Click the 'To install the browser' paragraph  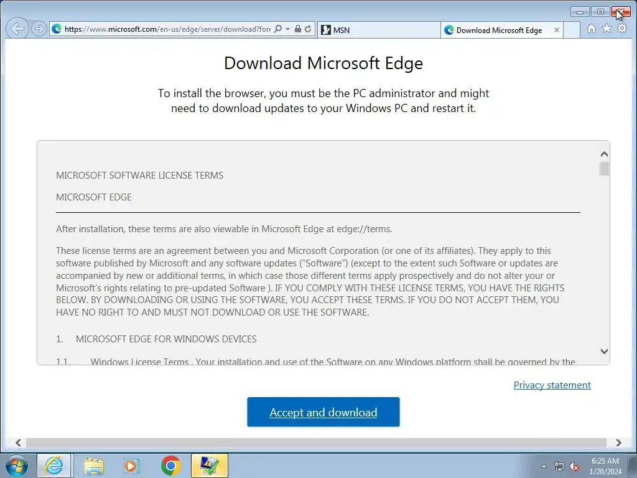point(323,100)
